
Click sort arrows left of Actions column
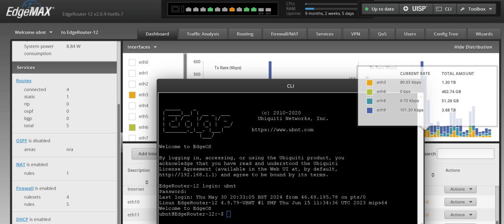click(433, 175)
